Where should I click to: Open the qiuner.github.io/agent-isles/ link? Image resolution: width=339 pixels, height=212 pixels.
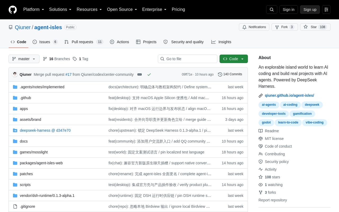click(x=289, y=95)
